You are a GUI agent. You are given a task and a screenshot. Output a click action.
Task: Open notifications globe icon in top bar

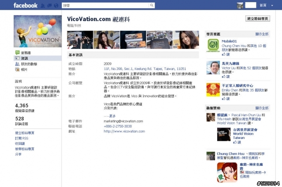[56, 6]
